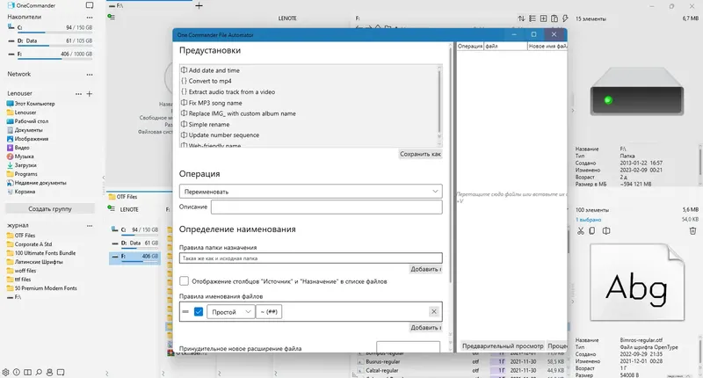Image resolution: width=703 pixels, height=378 pixels.
Task: Click the drives list icon above the upper pane
Action: tap(112, 17)
